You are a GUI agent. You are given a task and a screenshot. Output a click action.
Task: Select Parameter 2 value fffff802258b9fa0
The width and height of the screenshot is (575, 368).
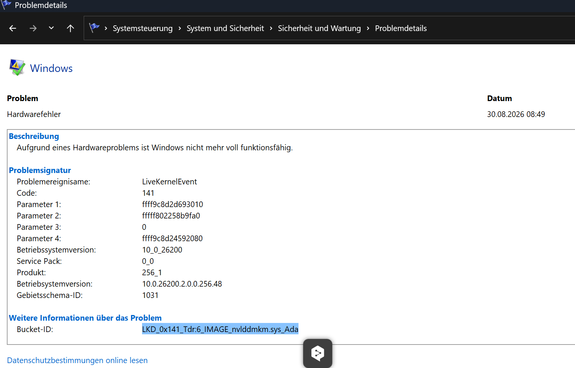pyautogui.click(x=171, y=216)
